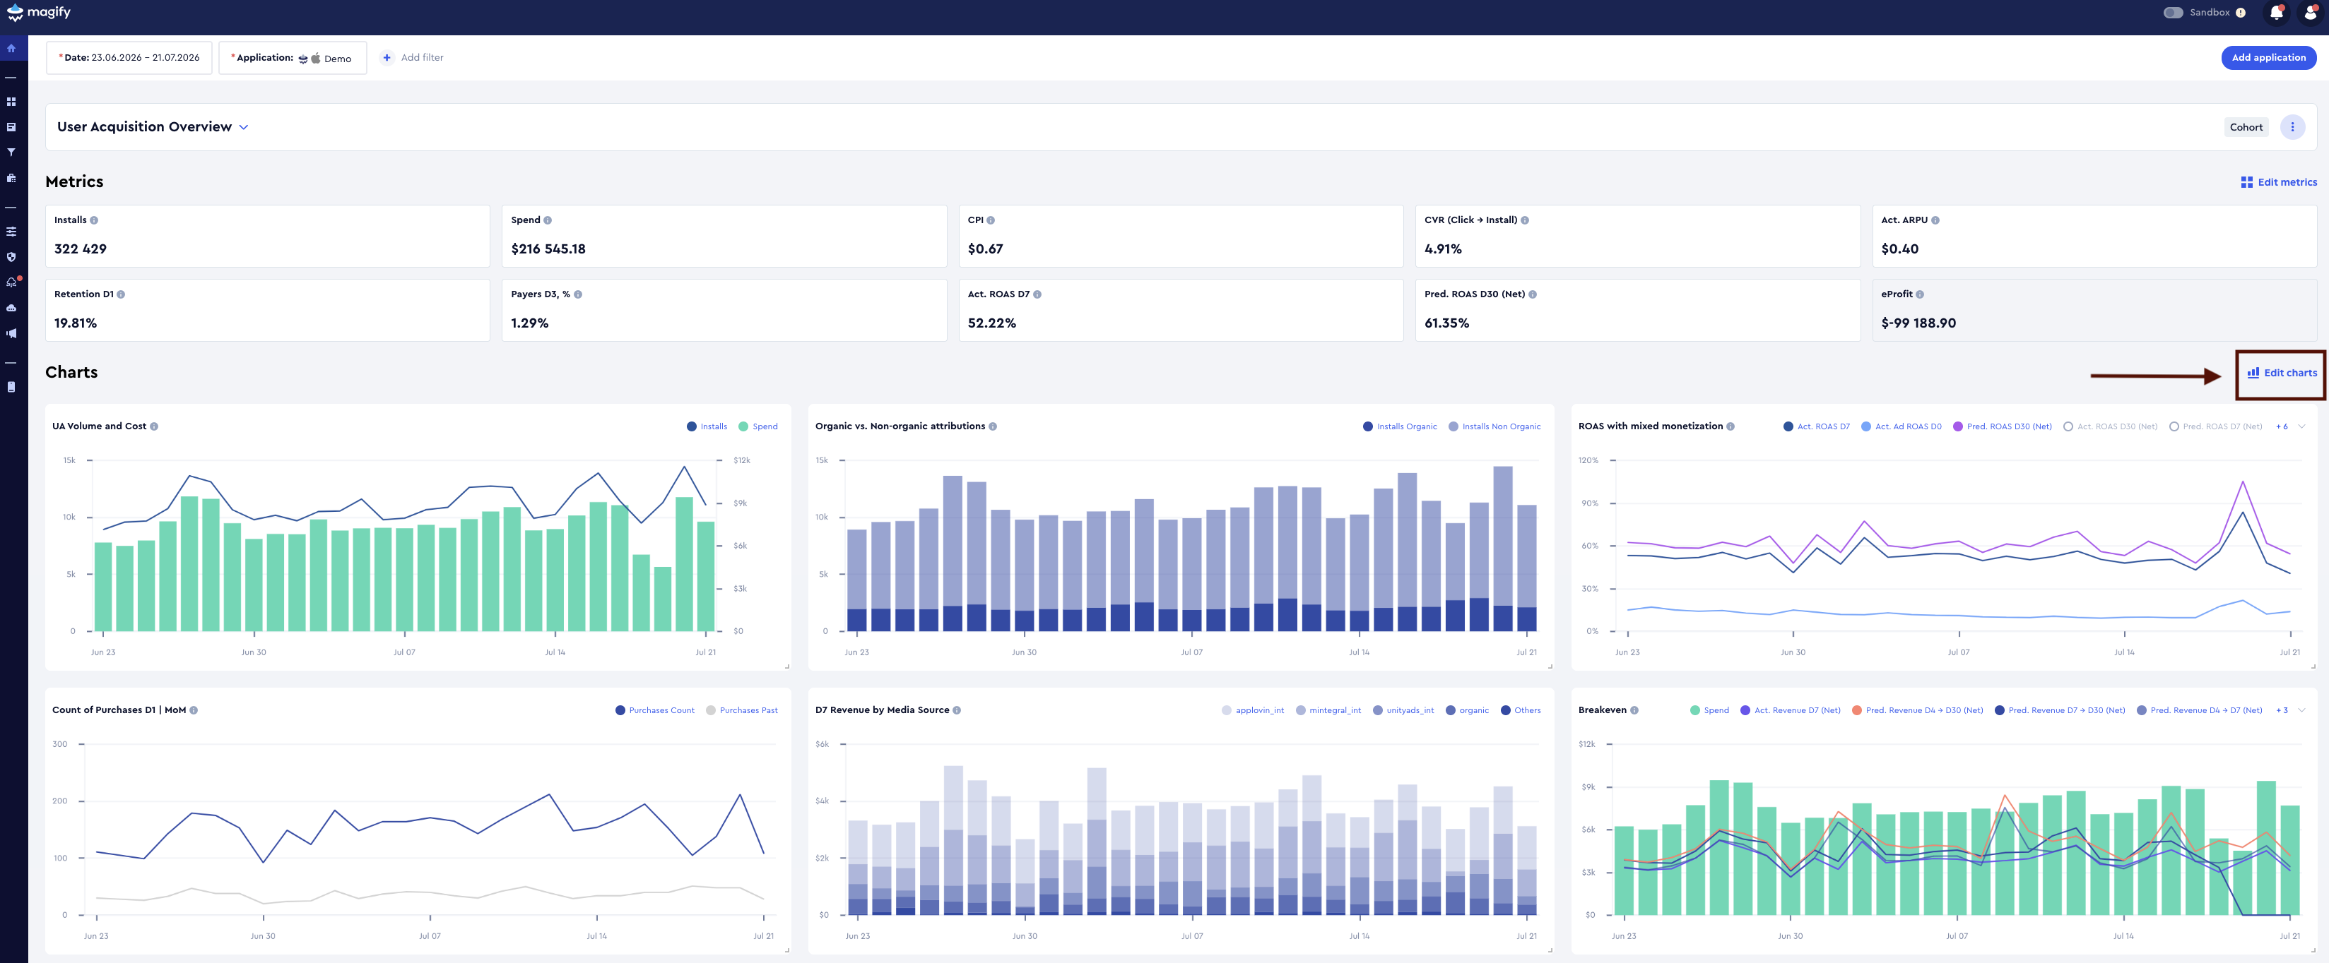Toggle Purchases Past legend series
This screenshot has width=2329, height=963.
[742, 710]
